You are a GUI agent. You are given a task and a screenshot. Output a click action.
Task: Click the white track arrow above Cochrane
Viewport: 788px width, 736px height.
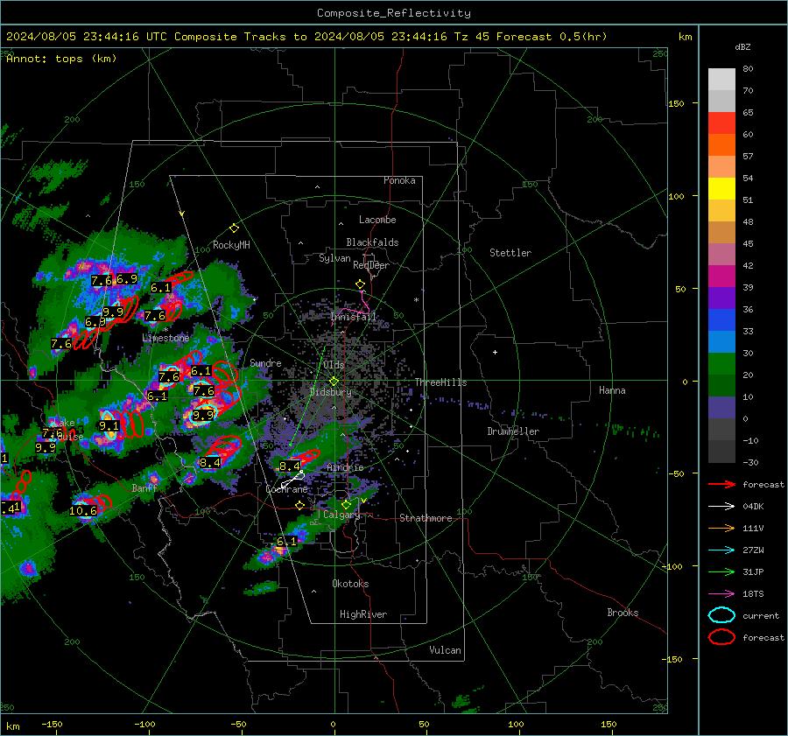point(293,480)
